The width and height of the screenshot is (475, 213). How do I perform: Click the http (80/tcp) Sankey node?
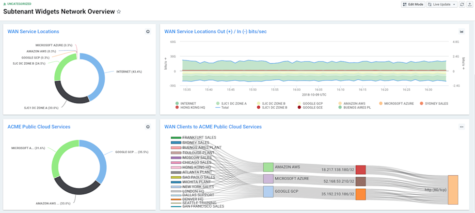click(453, 190)
